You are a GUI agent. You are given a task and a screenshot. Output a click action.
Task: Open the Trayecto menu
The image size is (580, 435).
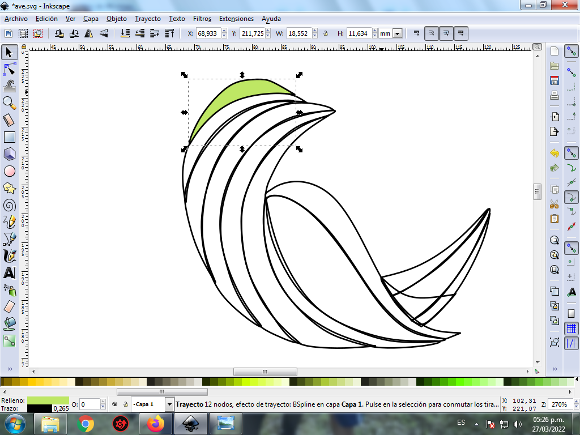point(147,19)
